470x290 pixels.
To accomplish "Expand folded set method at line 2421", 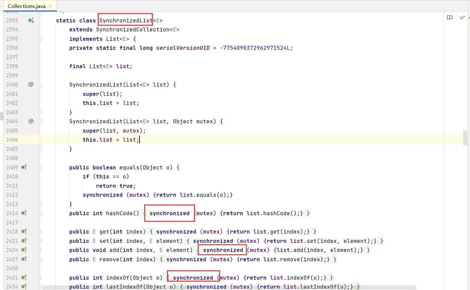I will [40, 241].
